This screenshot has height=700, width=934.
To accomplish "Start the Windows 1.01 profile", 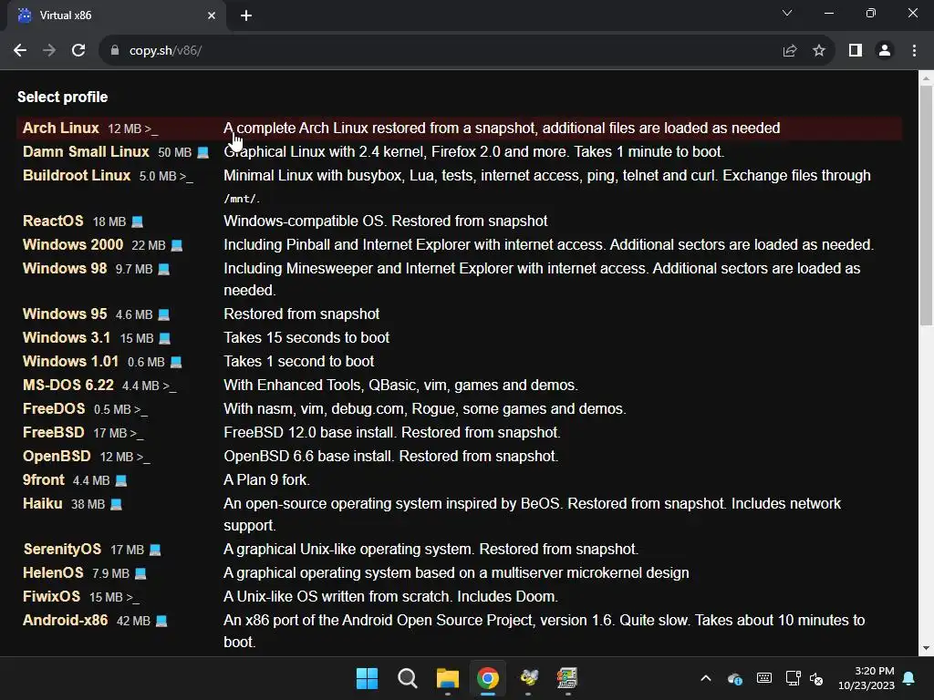I will 70,361.
